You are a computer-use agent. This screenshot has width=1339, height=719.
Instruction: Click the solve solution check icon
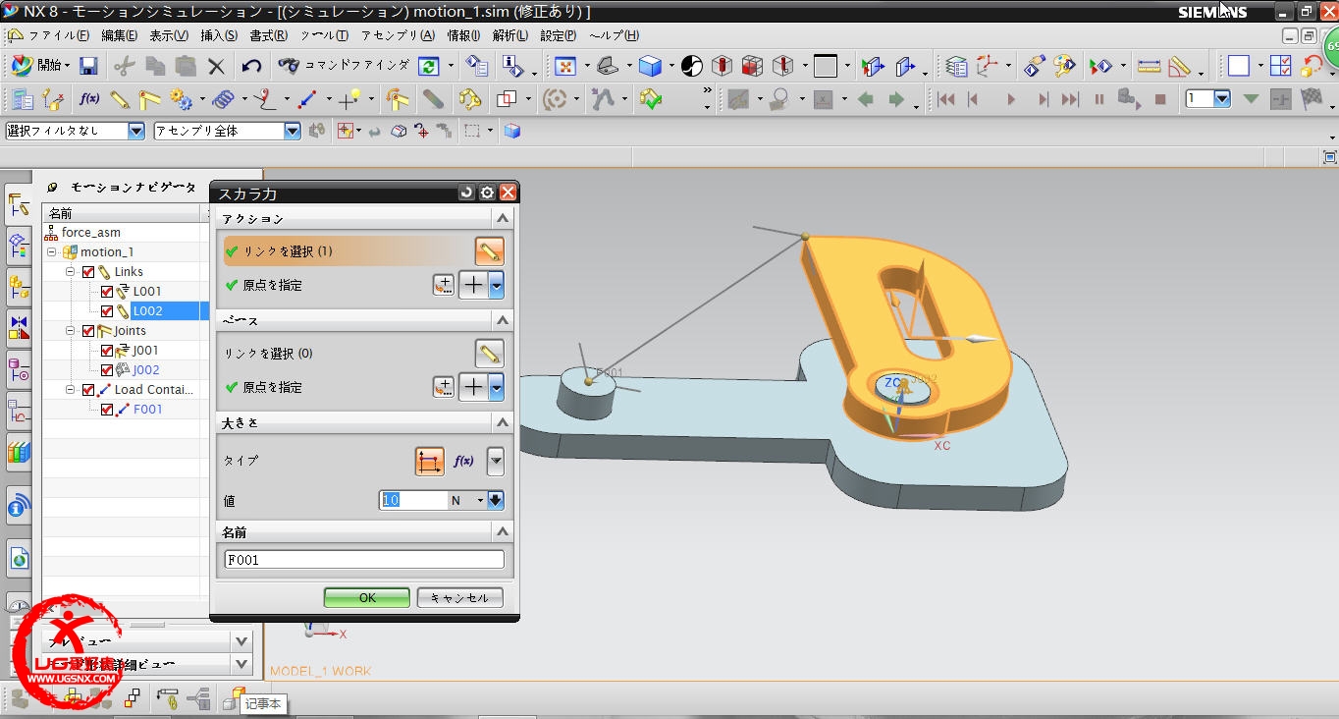(x=651, y=99)
